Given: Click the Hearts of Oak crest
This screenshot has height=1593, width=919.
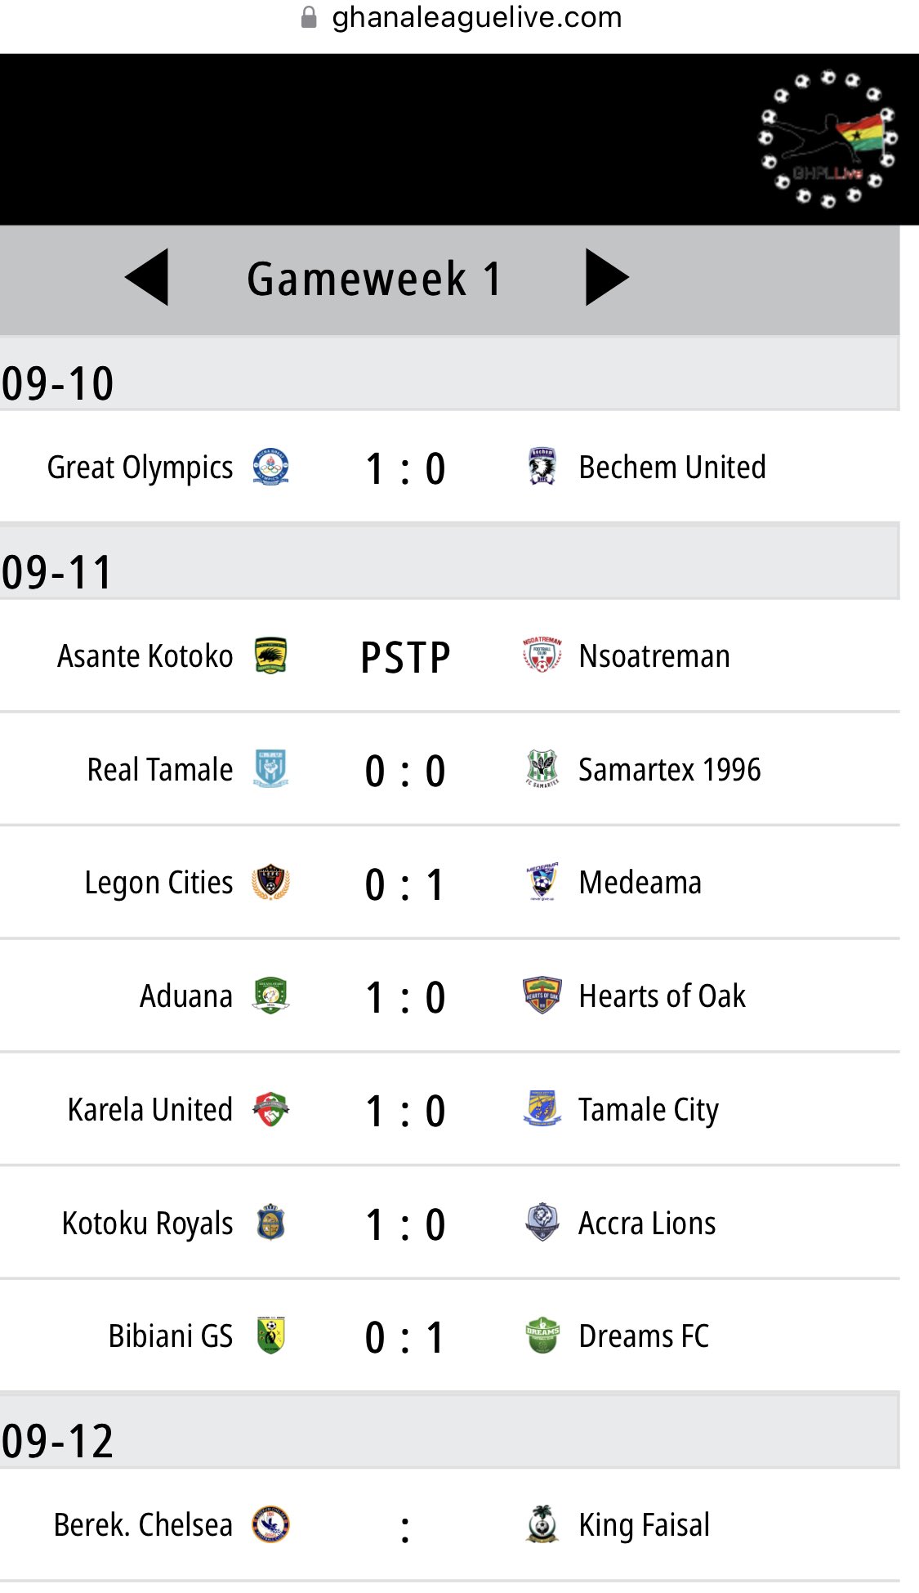Looking at the screenshot, I should click(x=542, y=996).
